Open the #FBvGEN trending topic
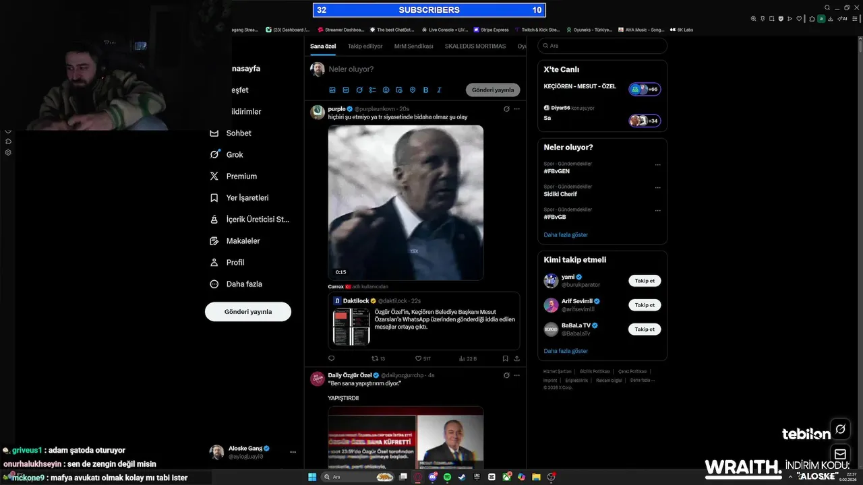 tap(557, 171)
